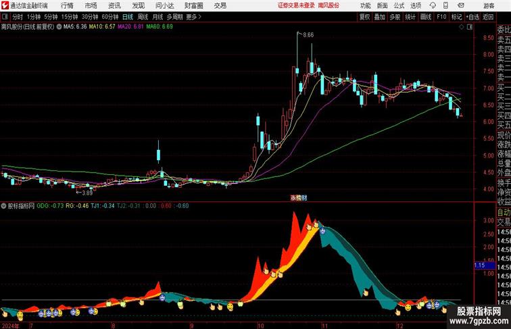Click the diamond icon at chart top right

click(x=462, y=27)
